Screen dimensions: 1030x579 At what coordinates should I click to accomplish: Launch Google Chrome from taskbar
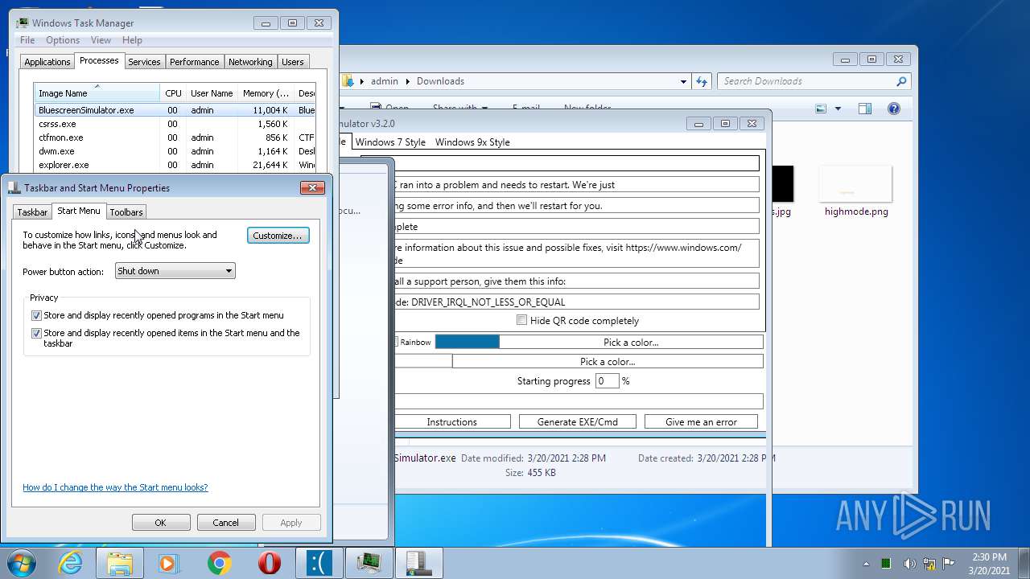pos(219,563)
